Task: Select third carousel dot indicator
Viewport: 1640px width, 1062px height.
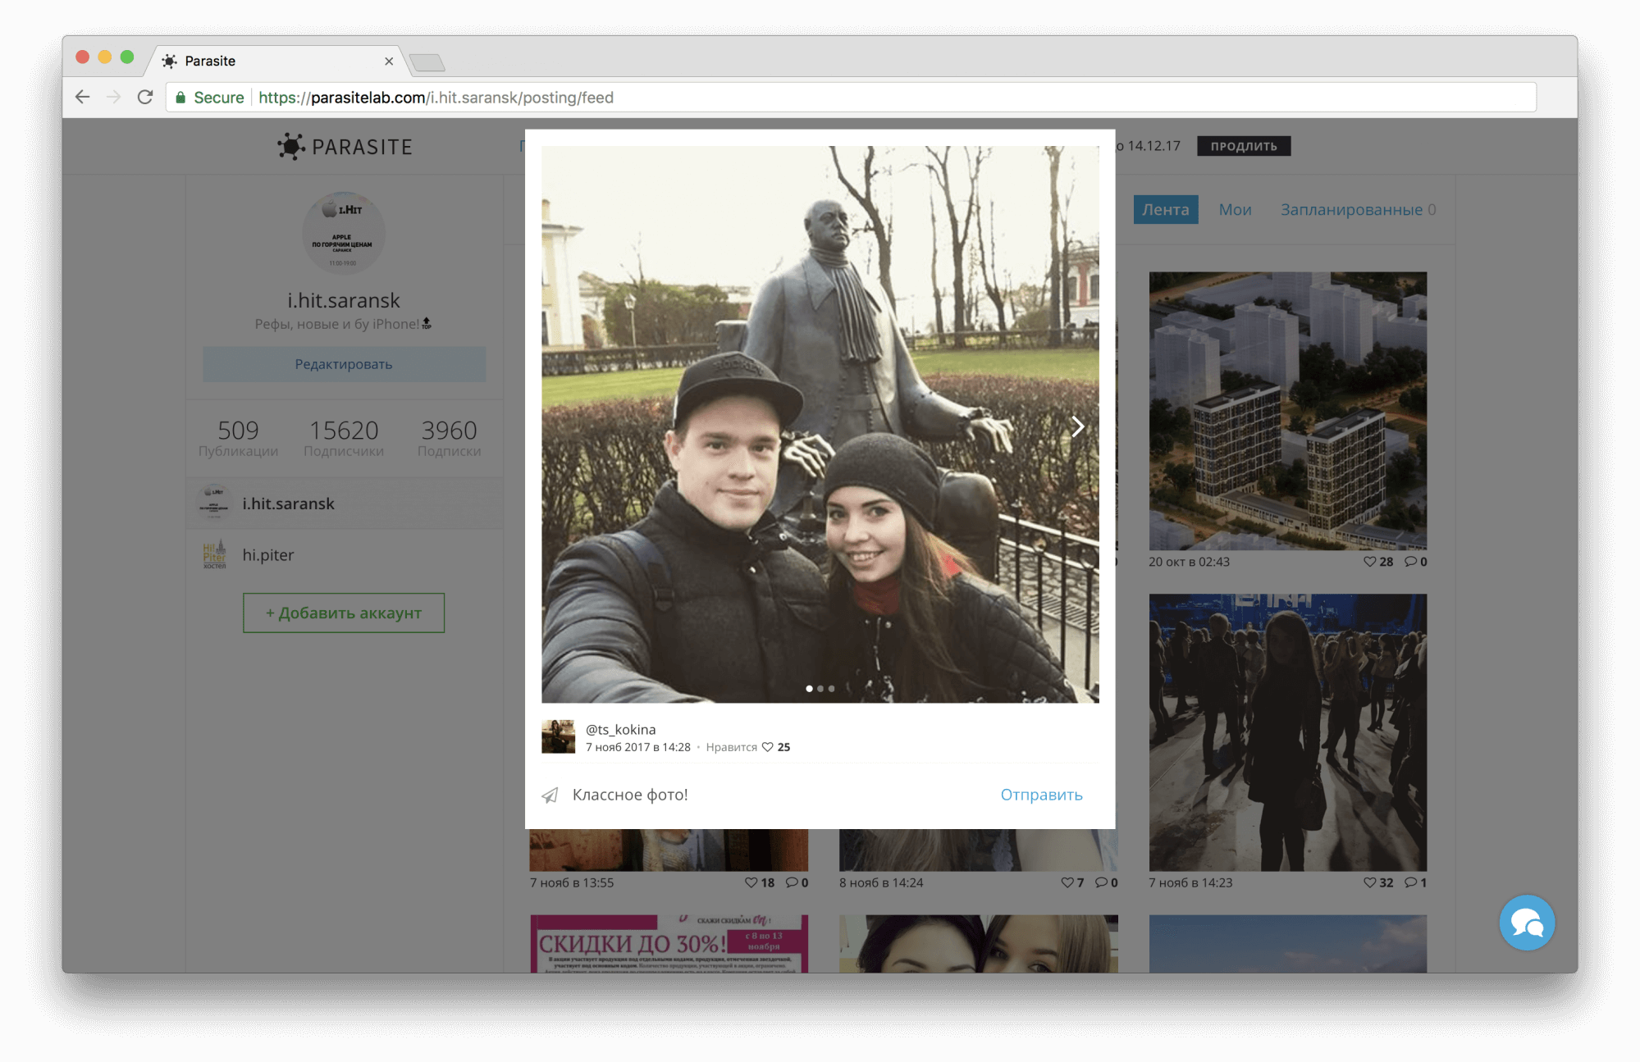Action: 831,689
